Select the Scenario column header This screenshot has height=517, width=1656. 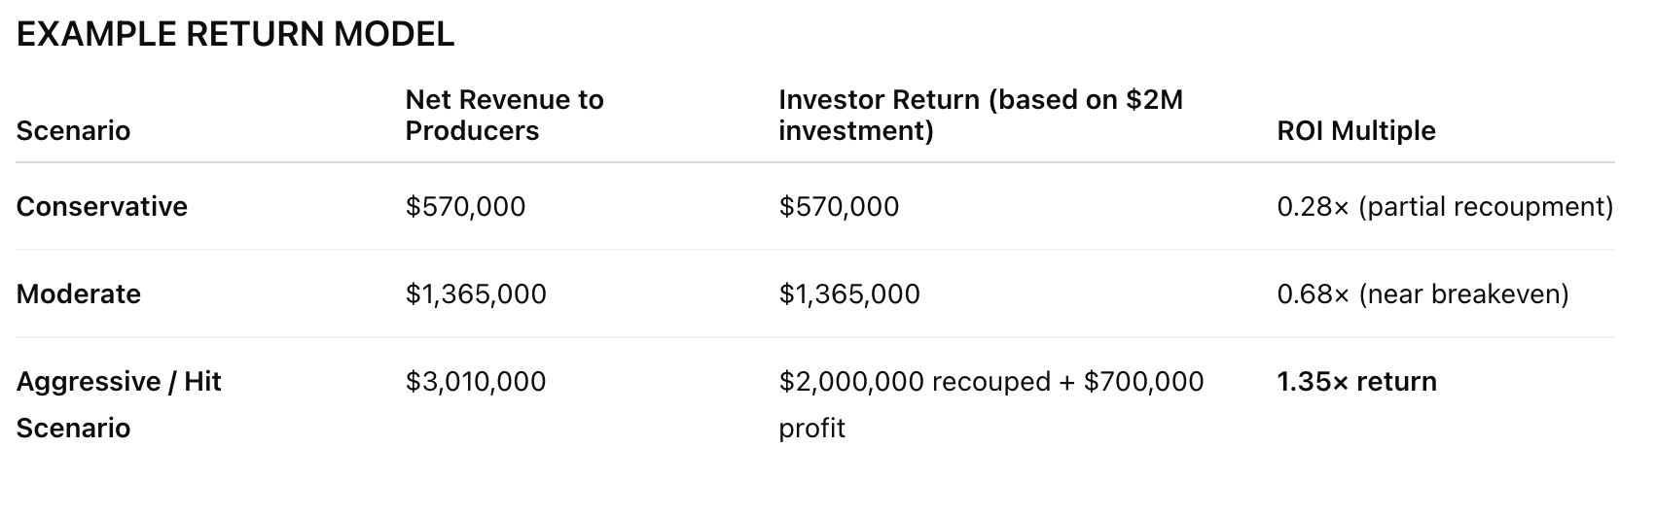[73, 131]
